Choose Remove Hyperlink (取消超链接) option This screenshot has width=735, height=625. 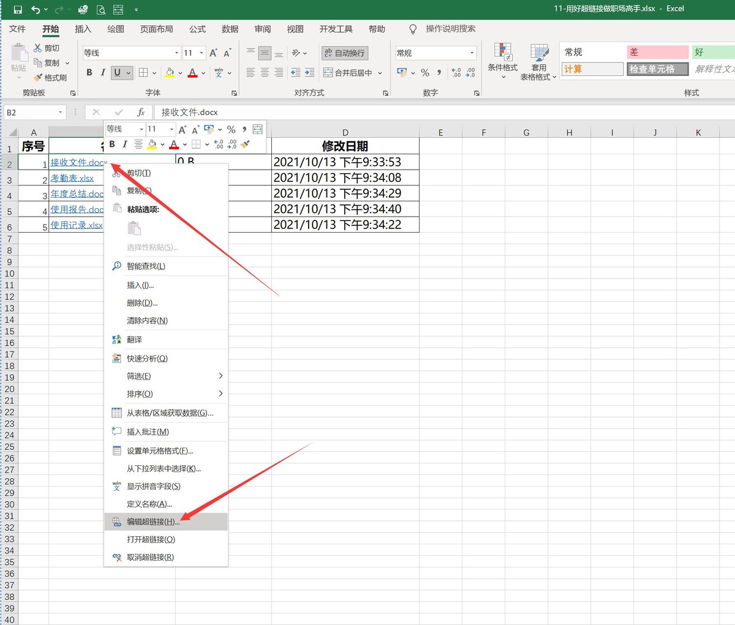[150, 557]
